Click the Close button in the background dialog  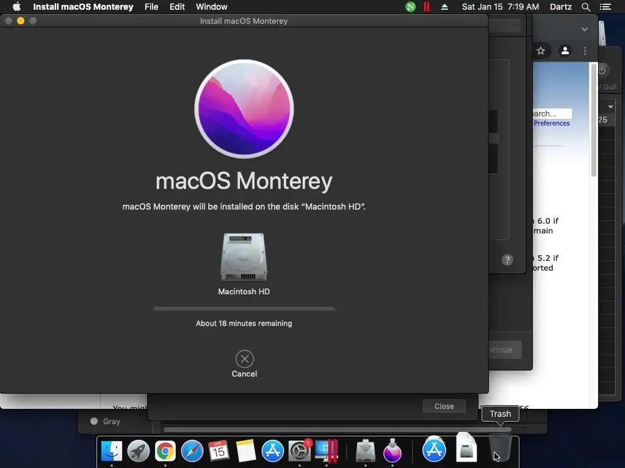444,406
